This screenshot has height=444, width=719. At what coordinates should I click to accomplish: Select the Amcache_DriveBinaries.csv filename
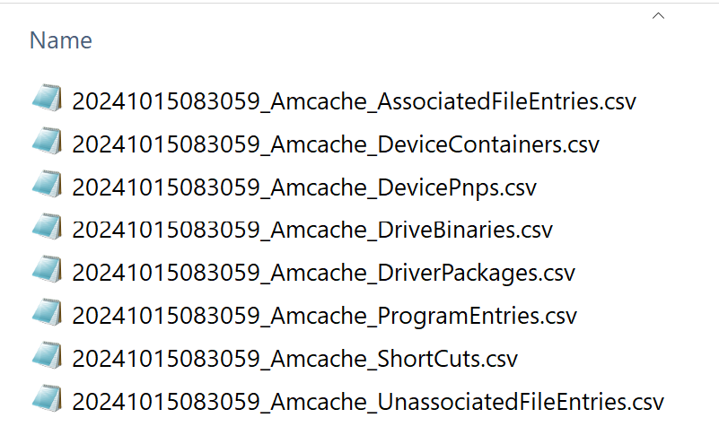pos(311,230)
